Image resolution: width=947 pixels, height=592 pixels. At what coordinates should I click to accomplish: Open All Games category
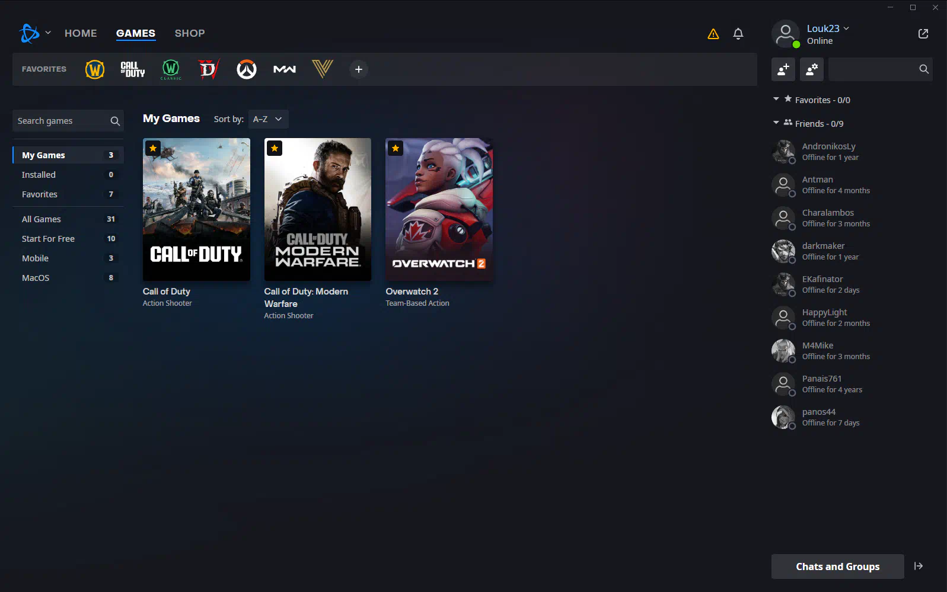(68, 219)
